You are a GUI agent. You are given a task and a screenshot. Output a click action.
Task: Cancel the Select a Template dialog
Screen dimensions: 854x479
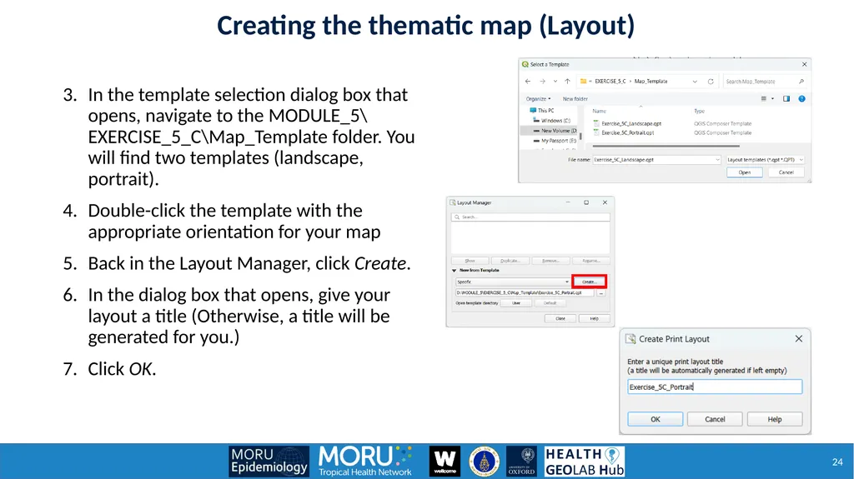point(786,172)
